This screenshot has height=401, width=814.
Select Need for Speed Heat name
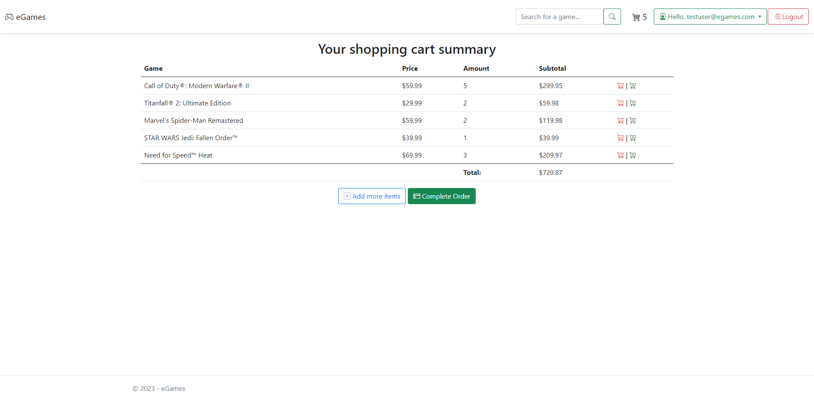click(178, 155)
